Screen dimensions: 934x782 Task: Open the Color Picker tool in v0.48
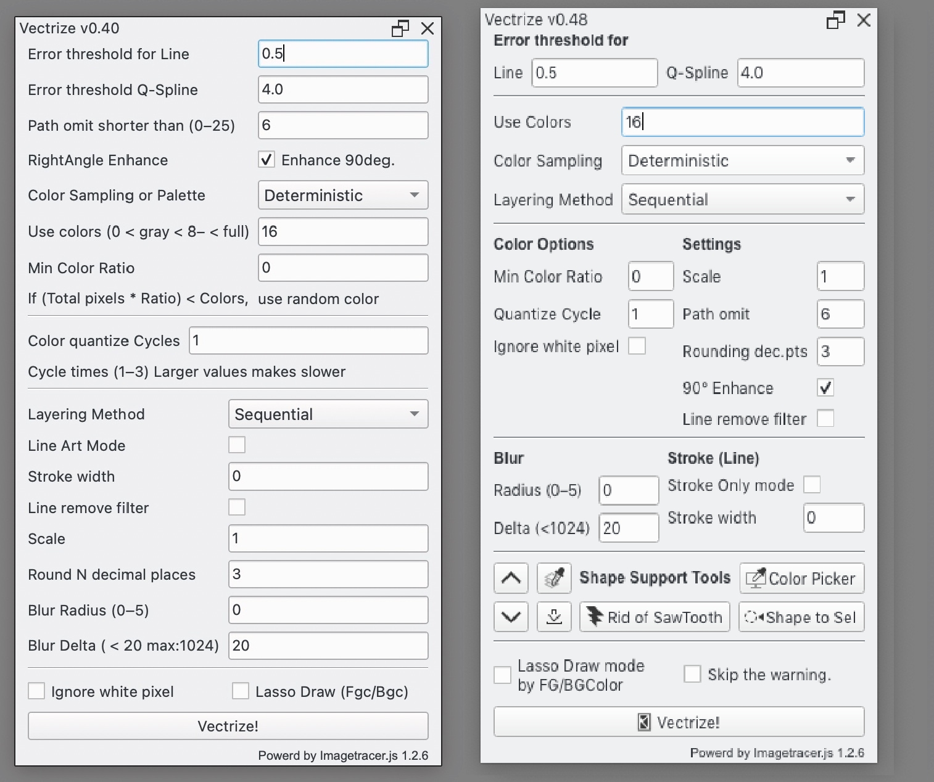801,578
